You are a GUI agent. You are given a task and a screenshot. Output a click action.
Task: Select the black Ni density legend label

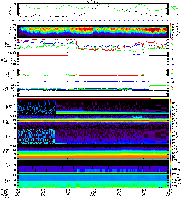[172, 59]
